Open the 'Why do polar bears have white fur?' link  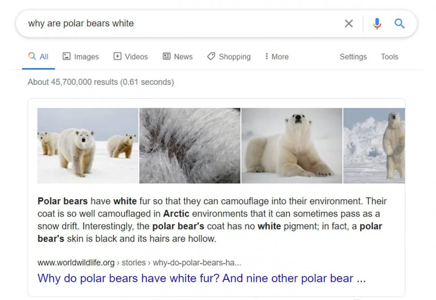tap(202, 279)
